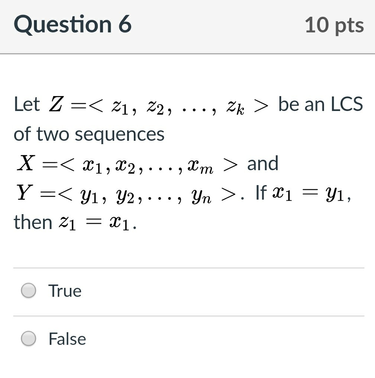Click the word 'then' in the last line
Image resolution: width=375 pixels, height=378 pixels.
pyautogui.click(x=33, y=222)
